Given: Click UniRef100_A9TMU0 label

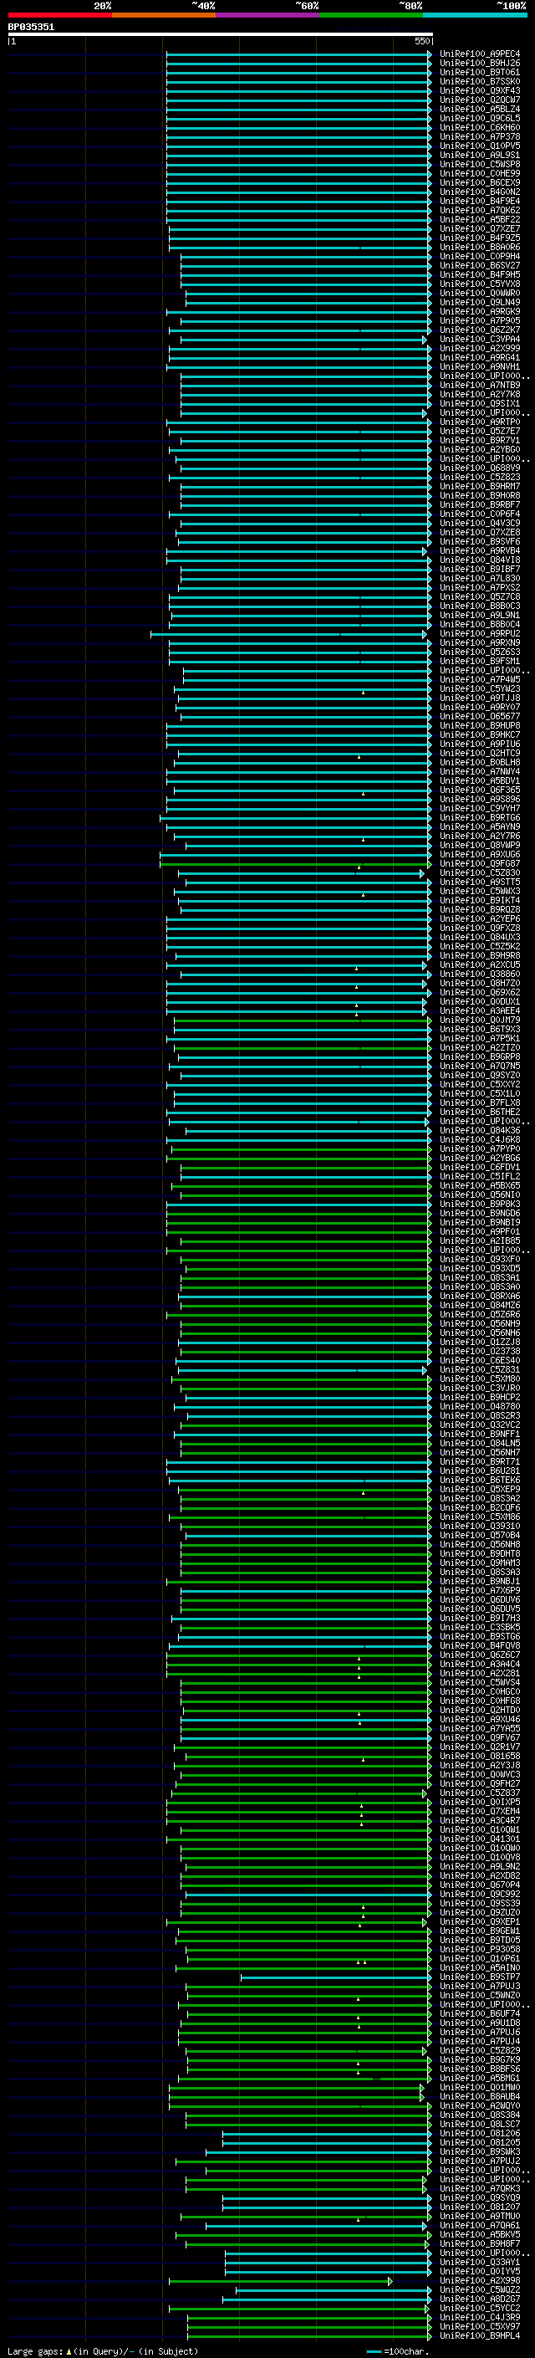Looking at the screenshot, I should coord(479,2216).
